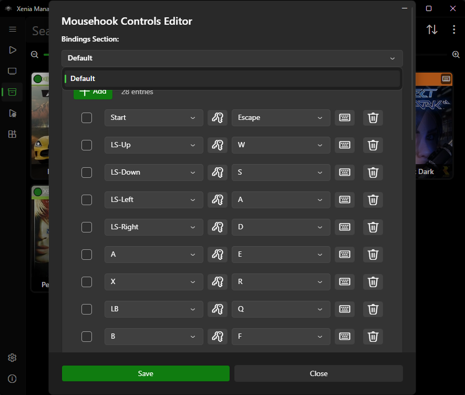Tick the checkbox for LB row

point(87,309)
